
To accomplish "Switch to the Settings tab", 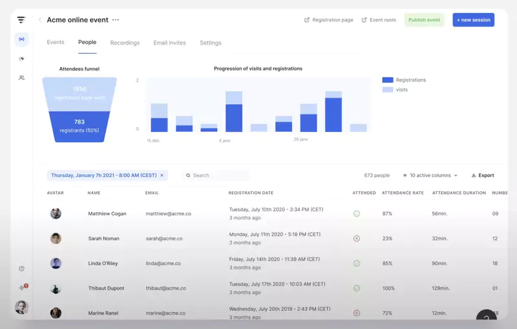I will coord(211,43).
